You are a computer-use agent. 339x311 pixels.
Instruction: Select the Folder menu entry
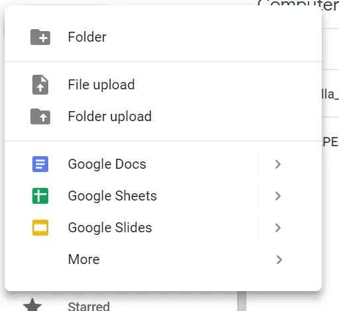click(x=163, y=37)
